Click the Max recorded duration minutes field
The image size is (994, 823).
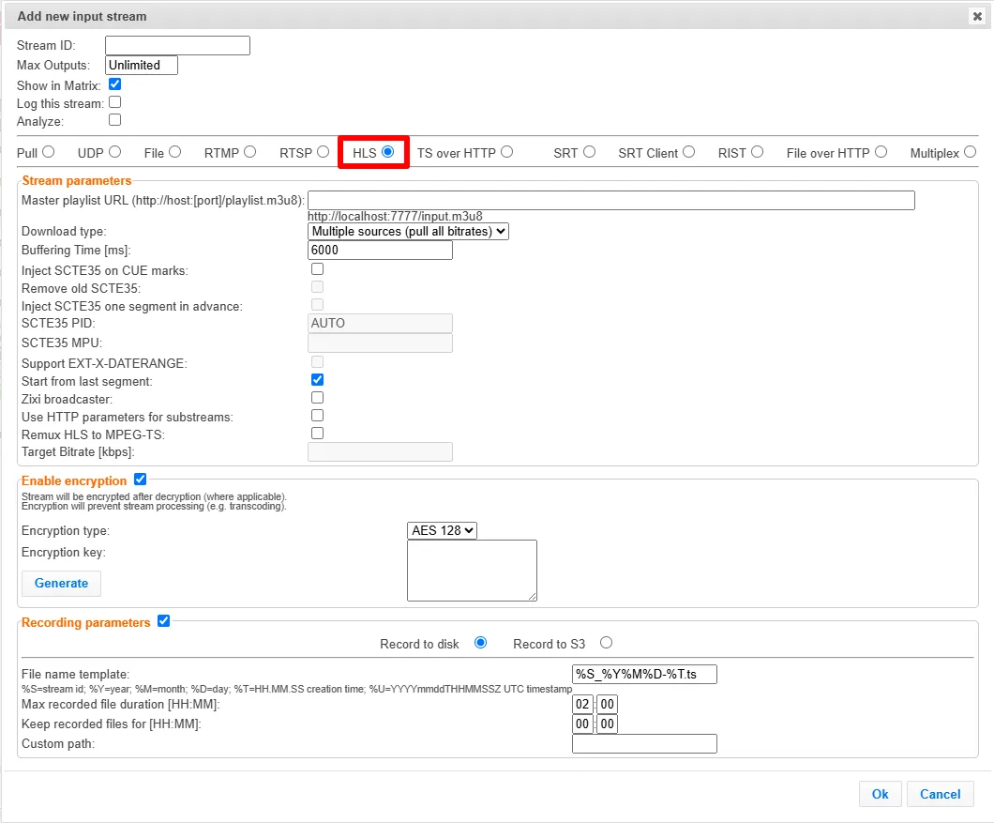tap(608, 705)
